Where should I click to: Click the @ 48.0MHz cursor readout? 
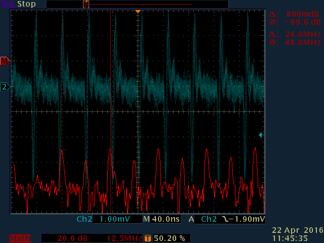(295, 43)
